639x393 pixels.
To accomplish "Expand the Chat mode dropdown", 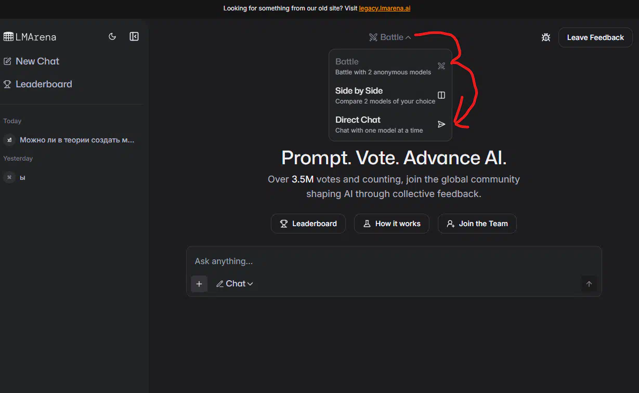I will 234,284.
